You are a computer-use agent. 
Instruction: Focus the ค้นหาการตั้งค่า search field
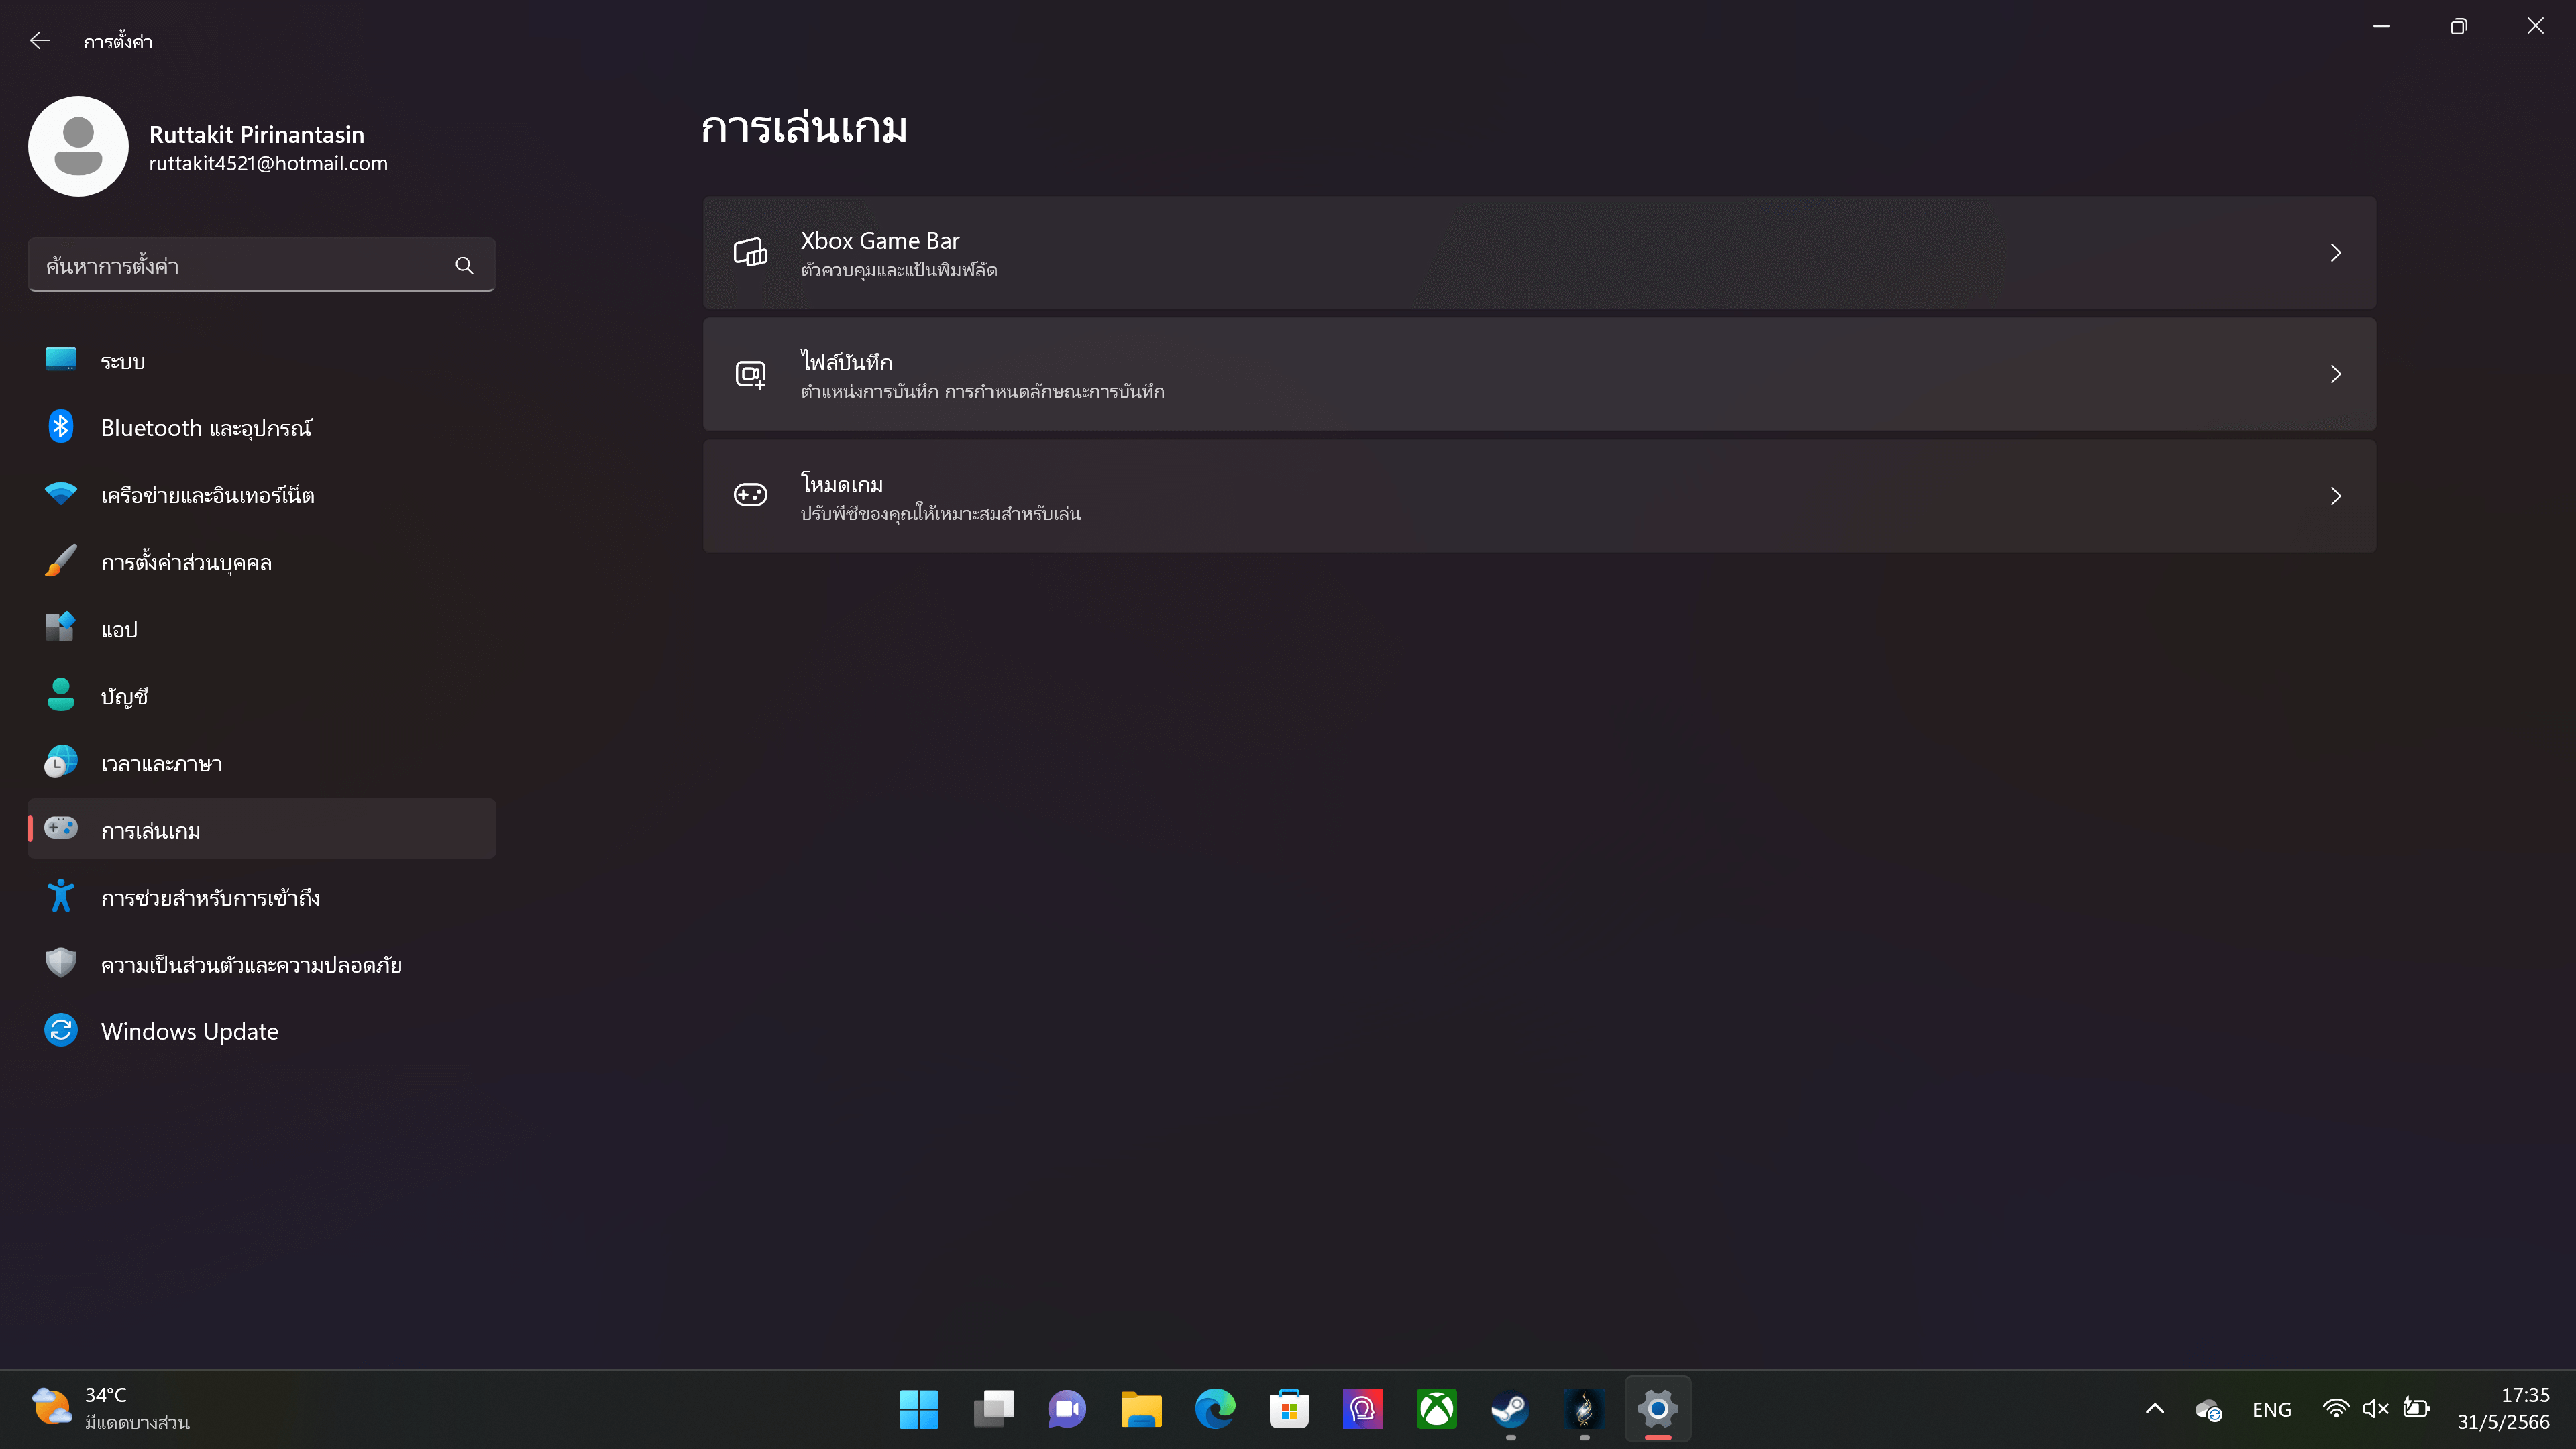point(262,265)
